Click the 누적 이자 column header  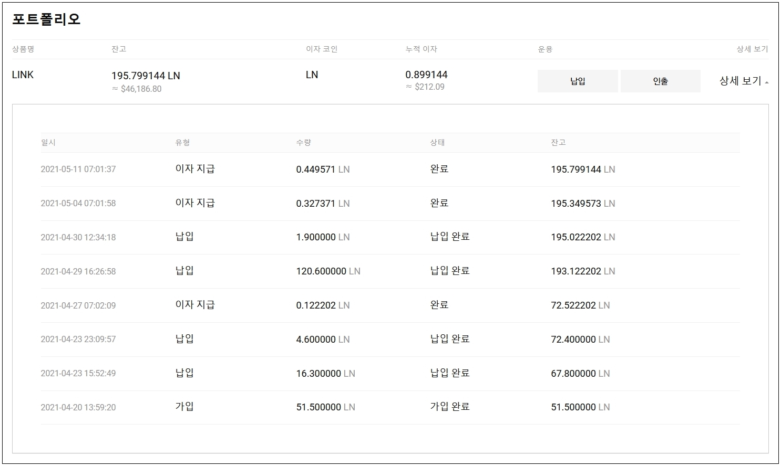[421, 49]
